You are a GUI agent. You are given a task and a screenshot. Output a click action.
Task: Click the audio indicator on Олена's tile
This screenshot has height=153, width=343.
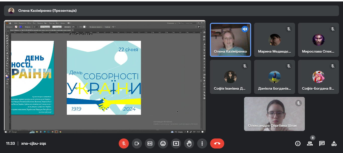(245, 29)
